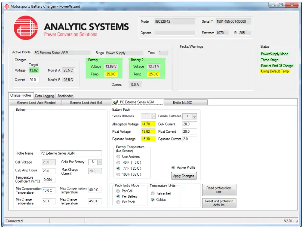Switch to the Data Logging tab
This screenshot has width=303, height=228.
coord(45,96)
